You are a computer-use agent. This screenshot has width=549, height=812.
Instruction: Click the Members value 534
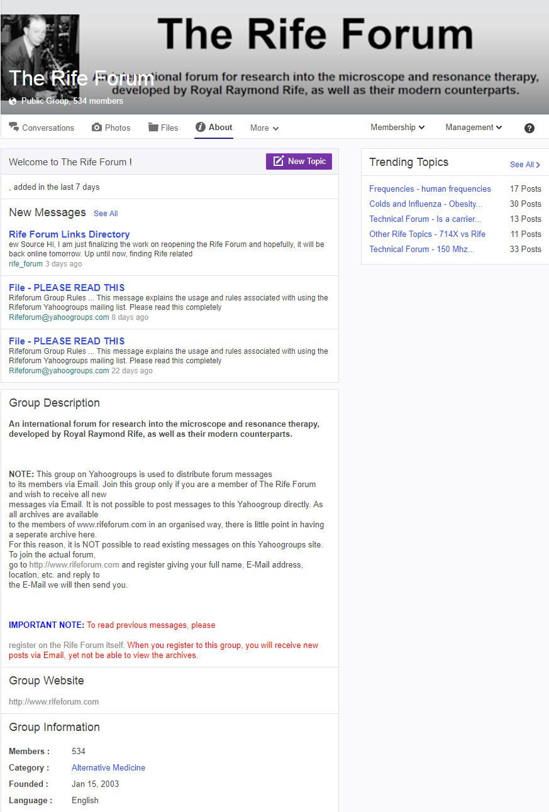(79, 752)
